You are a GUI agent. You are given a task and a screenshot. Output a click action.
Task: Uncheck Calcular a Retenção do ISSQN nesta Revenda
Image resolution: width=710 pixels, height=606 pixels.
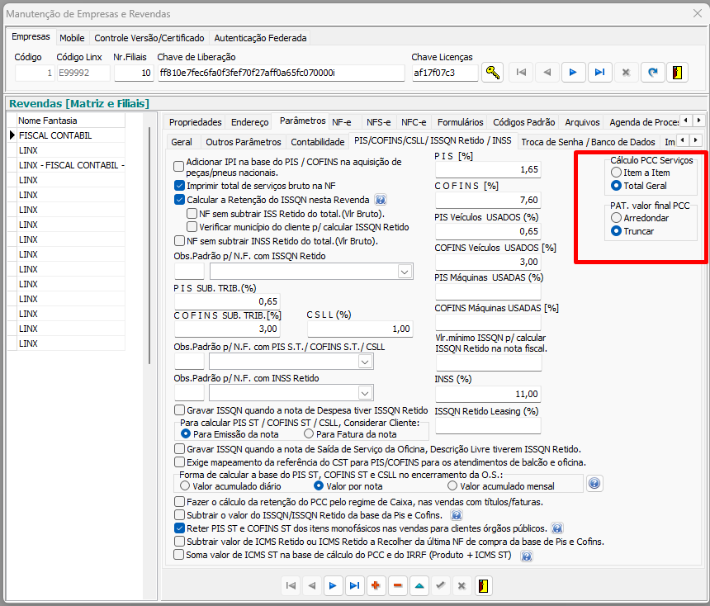(179, 200)
